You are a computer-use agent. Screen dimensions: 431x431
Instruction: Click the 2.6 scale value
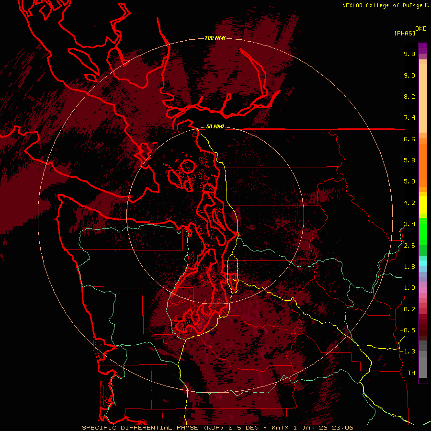point(409,246)
